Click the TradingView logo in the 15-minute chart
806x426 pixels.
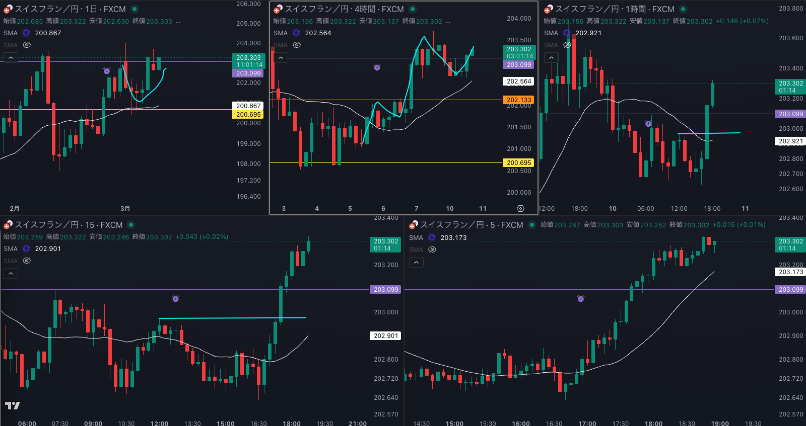point(13,405)
